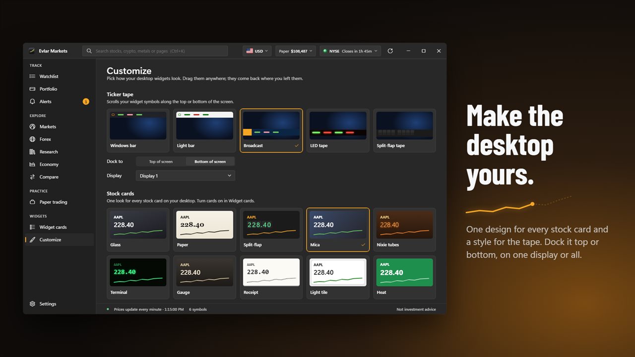
Task: Open the Paper $108,487 account dropdown
Action: [296, 51]
